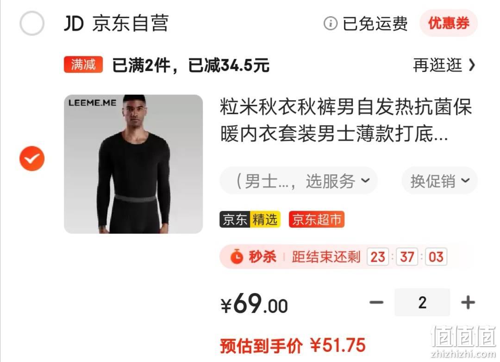Expand the 换促销 promotion dropdown
Viewport: 500px width, 362px height.
click(439, 181)
